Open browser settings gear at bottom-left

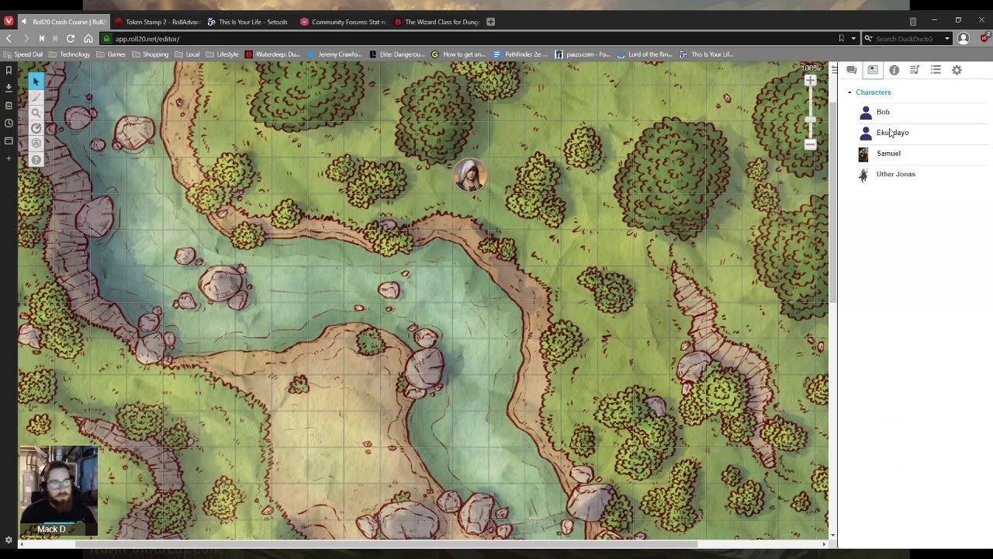click(x=9, y=540)
